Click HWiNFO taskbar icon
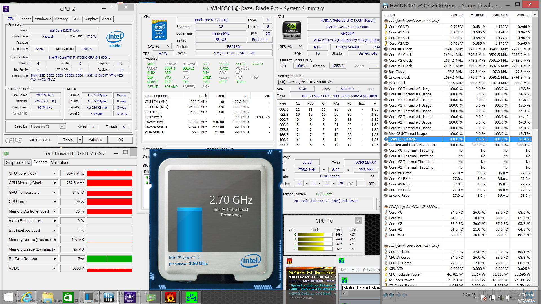 tap(109, 297)
